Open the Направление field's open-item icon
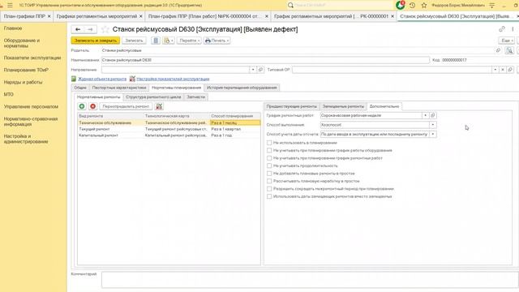 260,70
